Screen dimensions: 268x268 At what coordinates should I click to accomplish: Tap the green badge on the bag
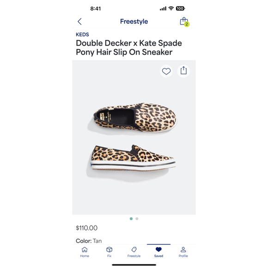point(187,24)
